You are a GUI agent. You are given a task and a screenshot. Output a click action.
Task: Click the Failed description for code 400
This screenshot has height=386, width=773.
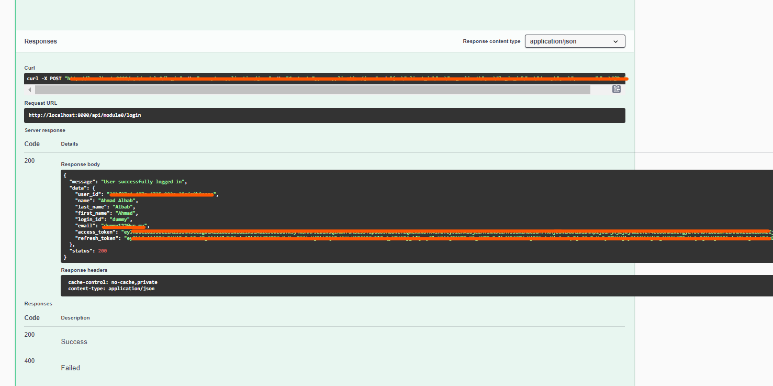pyautogui.click(x=70, y=368)
